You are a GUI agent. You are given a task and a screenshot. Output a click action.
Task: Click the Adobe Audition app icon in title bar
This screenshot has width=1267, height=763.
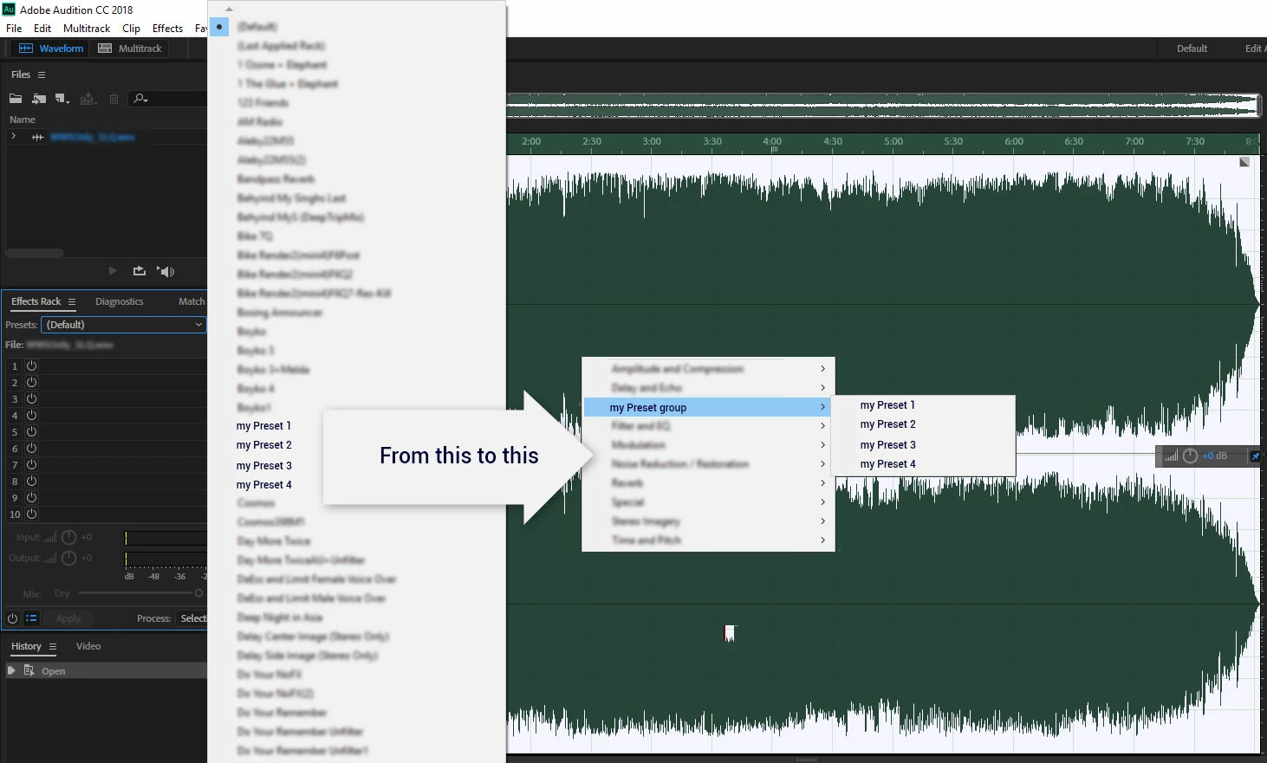point(9,10)
